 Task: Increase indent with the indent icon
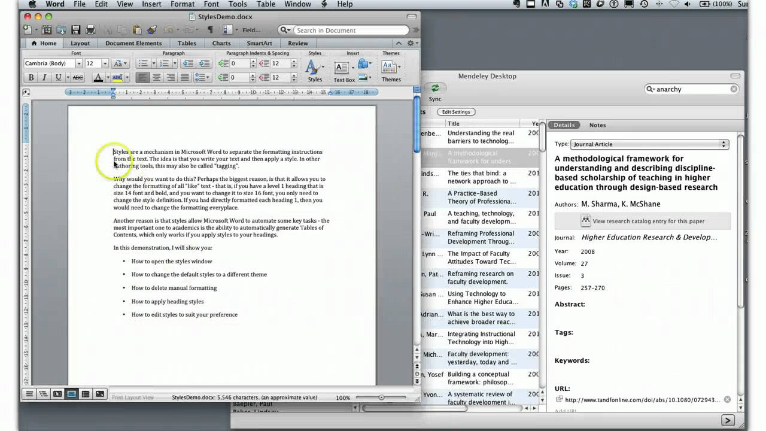tap(203, 63)
